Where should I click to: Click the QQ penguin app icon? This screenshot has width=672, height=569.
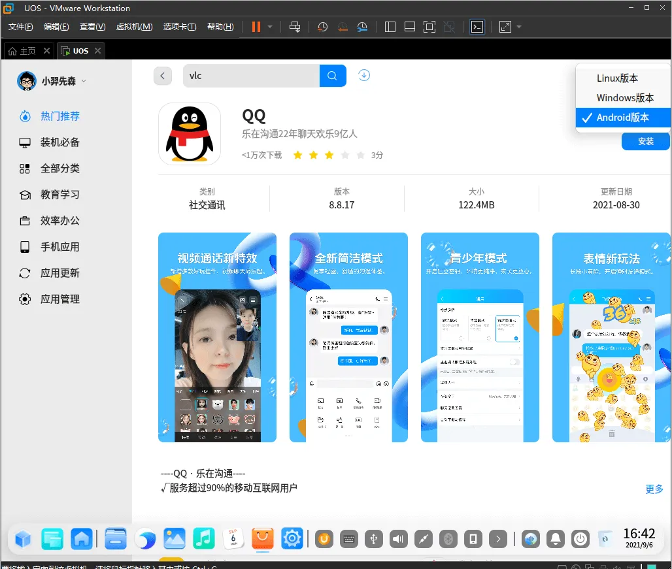point(190,133)
